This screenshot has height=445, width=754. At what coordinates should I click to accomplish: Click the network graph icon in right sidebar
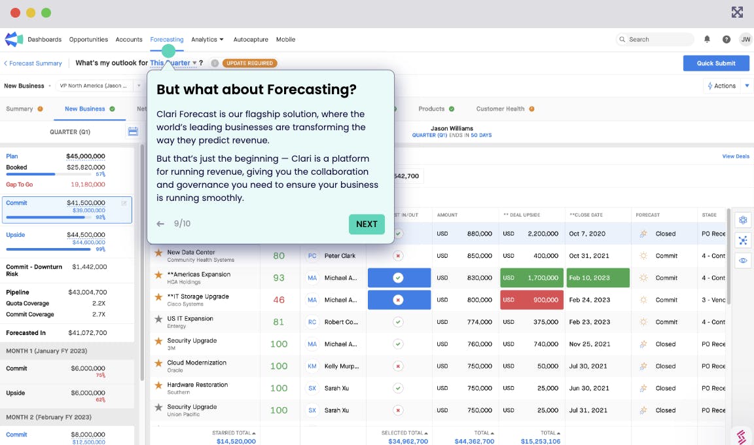coord(743,240)
